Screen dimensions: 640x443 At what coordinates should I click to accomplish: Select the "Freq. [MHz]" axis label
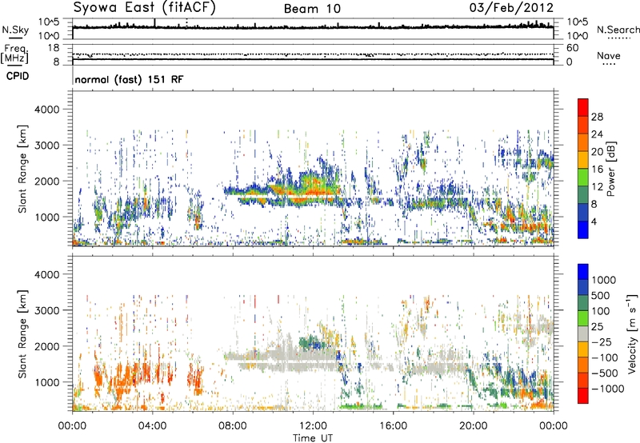click(14, 54)
